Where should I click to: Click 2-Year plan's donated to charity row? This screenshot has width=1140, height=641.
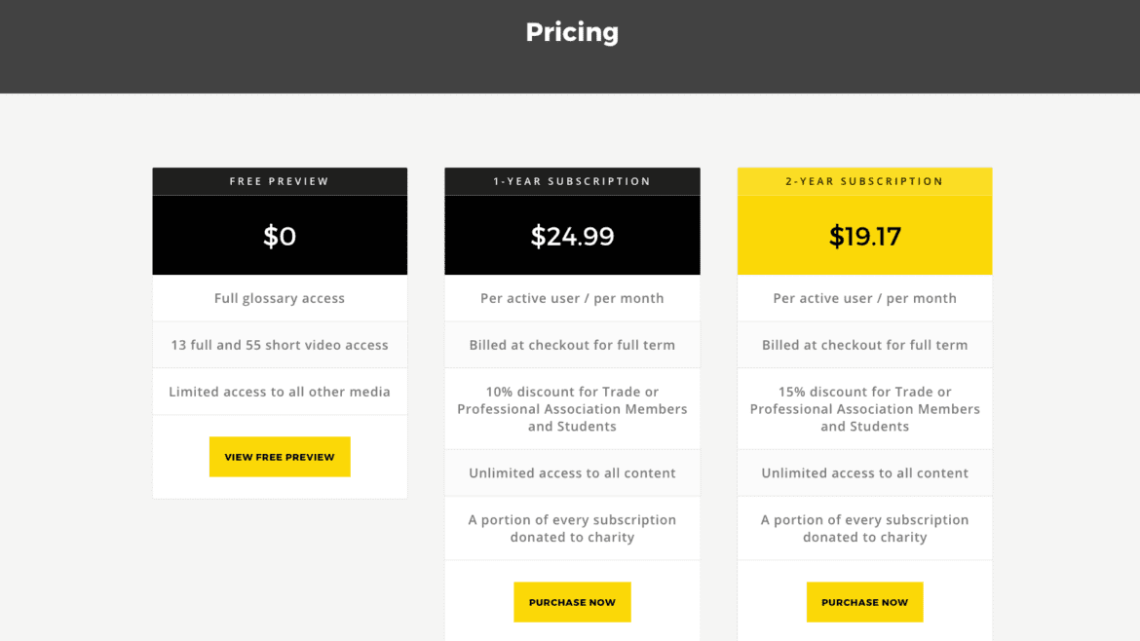pyautogui.click(x=864, y=528)
